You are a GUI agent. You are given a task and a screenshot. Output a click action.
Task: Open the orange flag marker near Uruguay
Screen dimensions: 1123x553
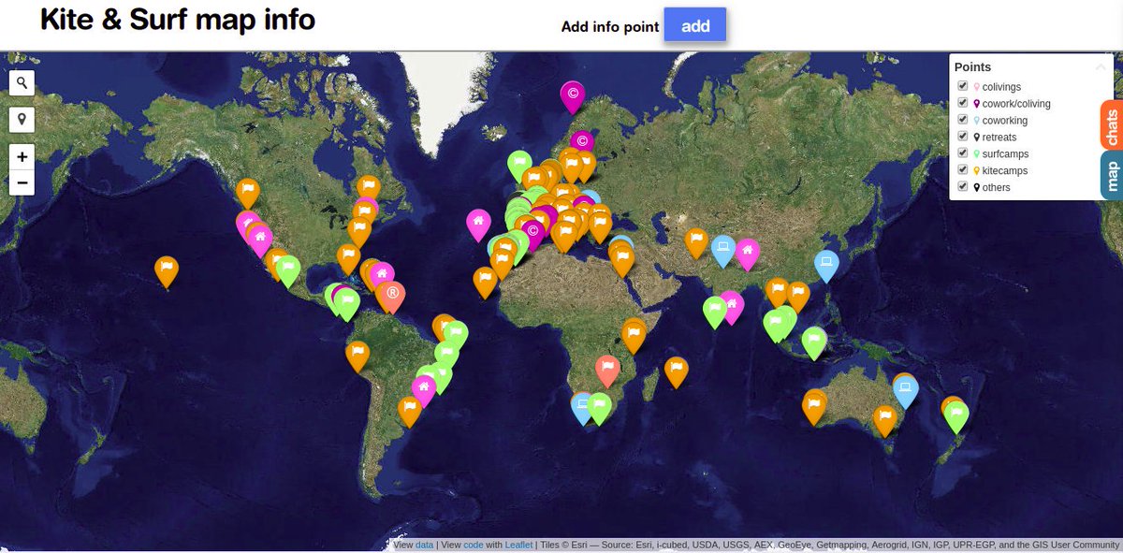pyautogui.click(x=409, y=412)
